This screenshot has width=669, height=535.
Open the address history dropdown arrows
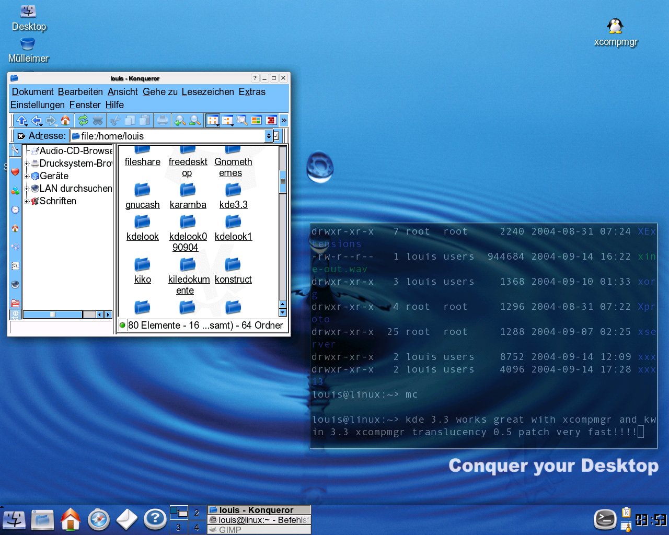click(x=269, y=136)
